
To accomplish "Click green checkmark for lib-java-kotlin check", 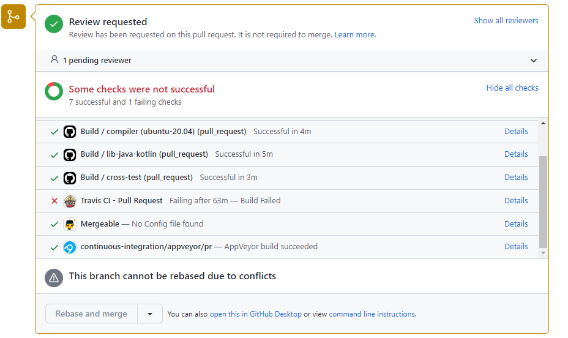I will (x=54, y=155).
